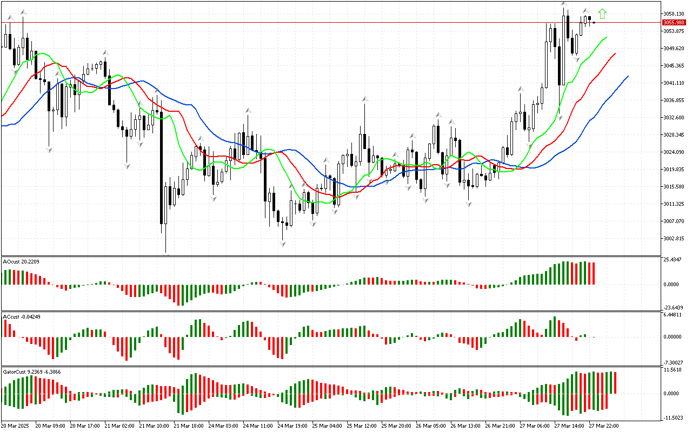692x432 pixels.
Task: Click price level 3041.110 on the axis
Action: pos(674,83)
